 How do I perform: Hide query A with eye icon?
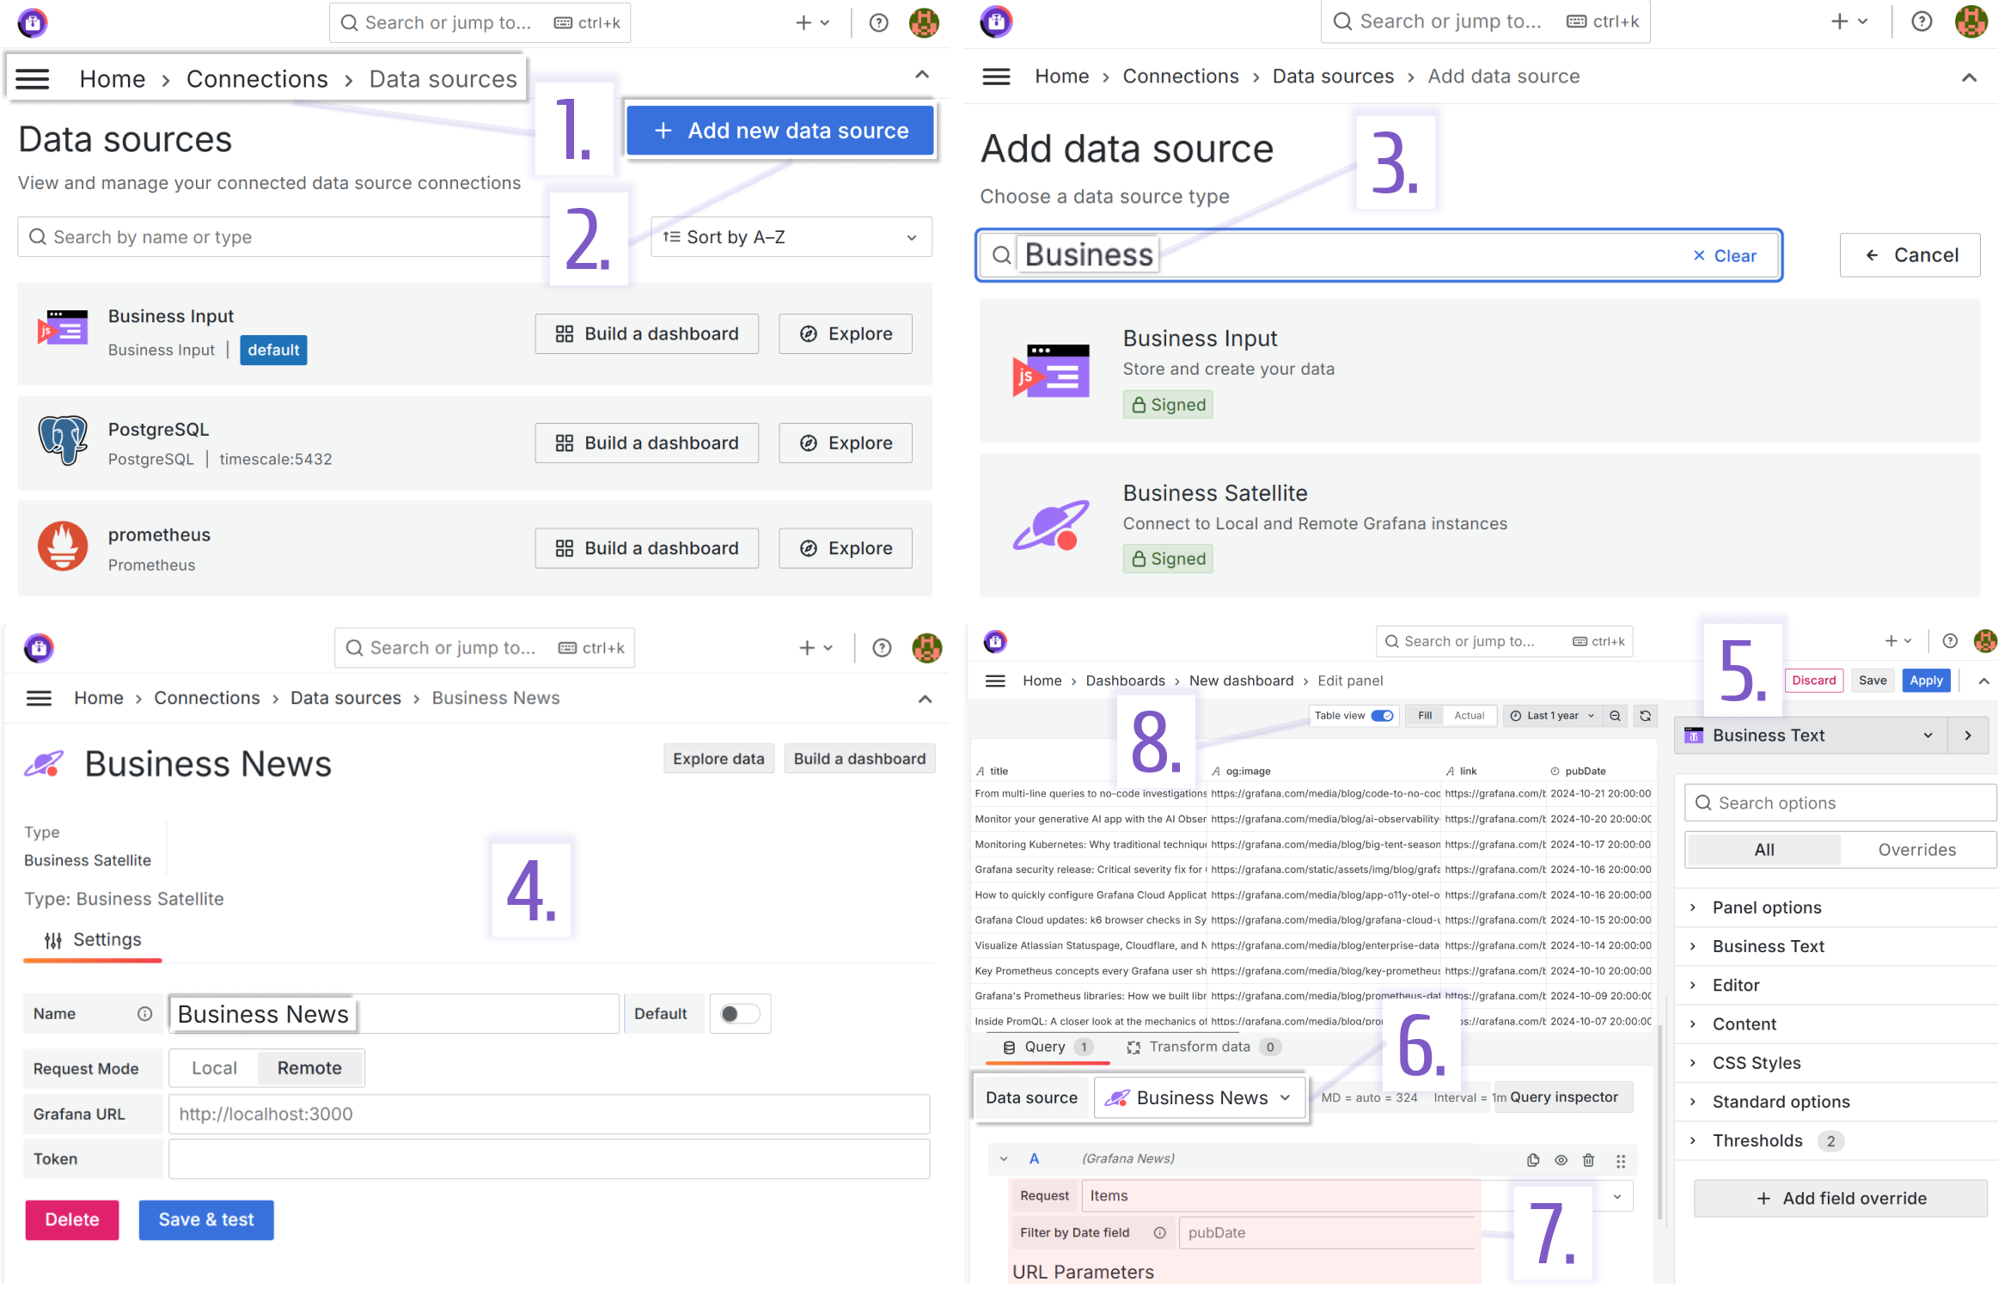pyautogui.click(x=1561, y=1160)
